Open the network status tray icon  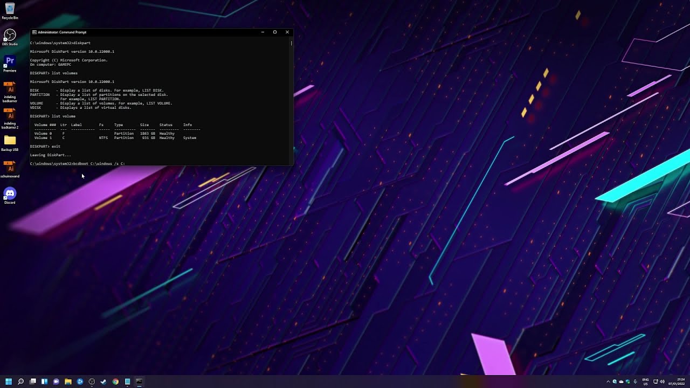(655, 382)
